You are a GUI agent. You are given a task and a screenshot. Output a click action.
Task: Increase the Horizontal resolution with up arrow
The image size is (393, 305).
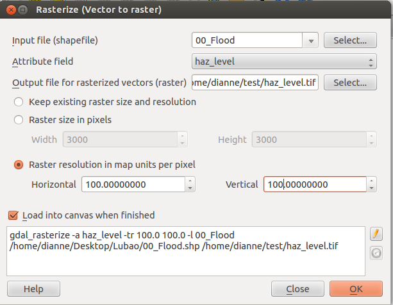point(190,181)
